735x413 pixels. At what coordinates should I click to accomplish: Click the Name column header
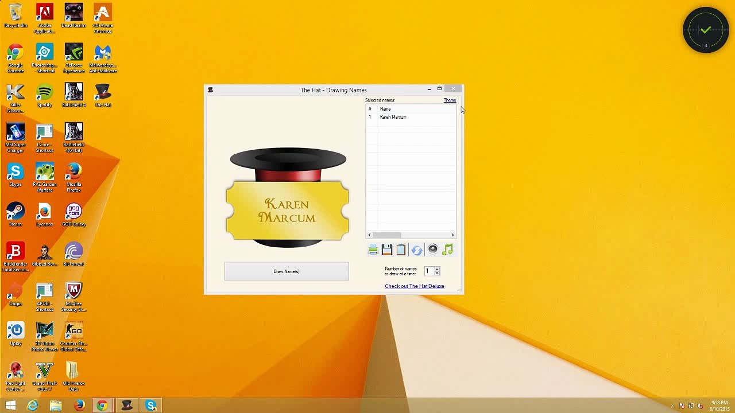[x=416, y=109]
